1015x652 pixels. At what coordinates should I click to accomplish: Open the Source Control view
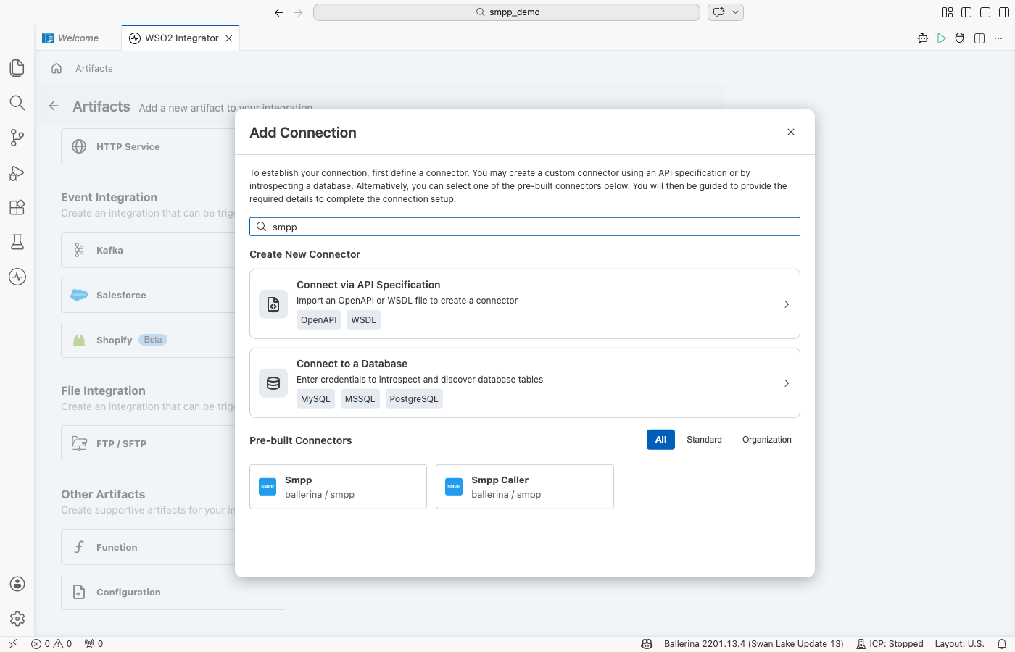tap(17, 137)
